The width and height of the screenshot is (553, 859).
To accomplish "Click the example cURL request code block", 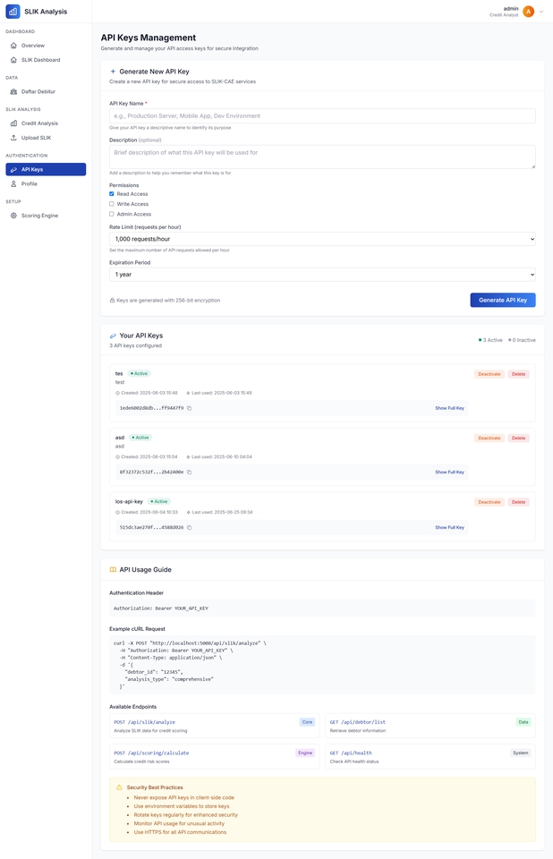I will pyautogui.click(x=322, y=665).
